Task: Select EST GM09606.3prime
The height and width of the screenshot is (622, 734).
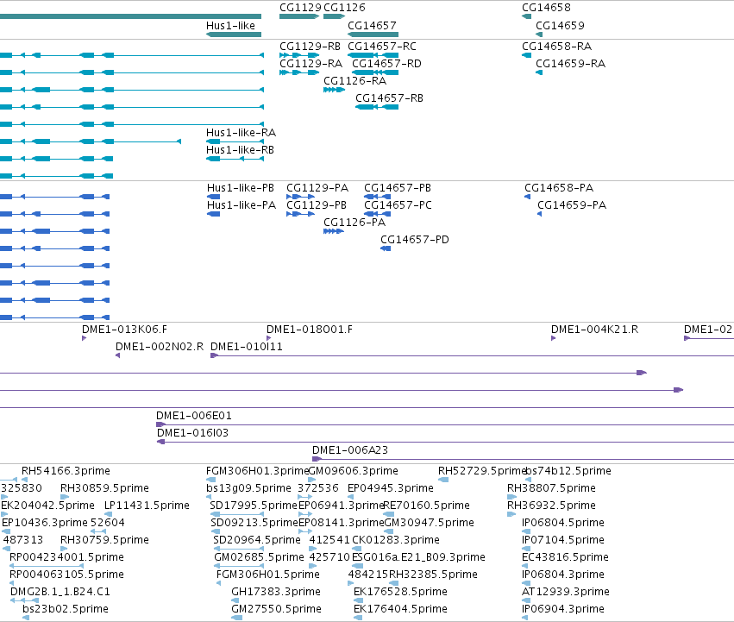Action: pos(311,480)
